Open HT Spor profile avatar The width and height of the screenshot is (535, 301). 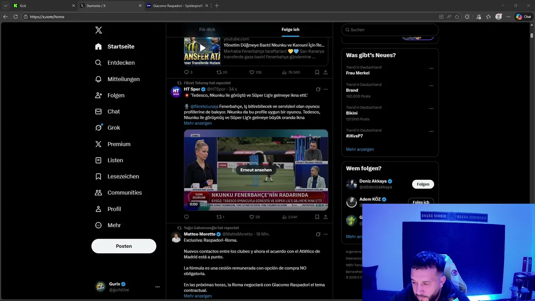coord(176,92)
